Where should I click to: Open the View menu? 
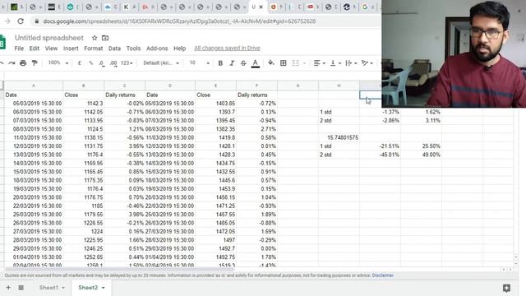pyautogui.click(x=51, y=49)
